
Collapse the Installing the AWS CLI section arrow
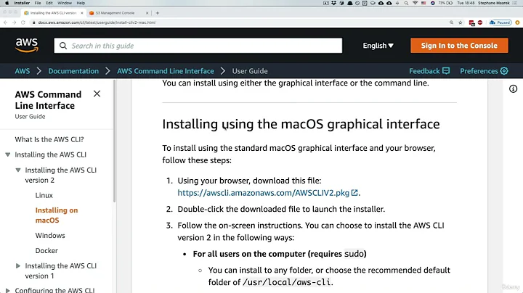8,154
